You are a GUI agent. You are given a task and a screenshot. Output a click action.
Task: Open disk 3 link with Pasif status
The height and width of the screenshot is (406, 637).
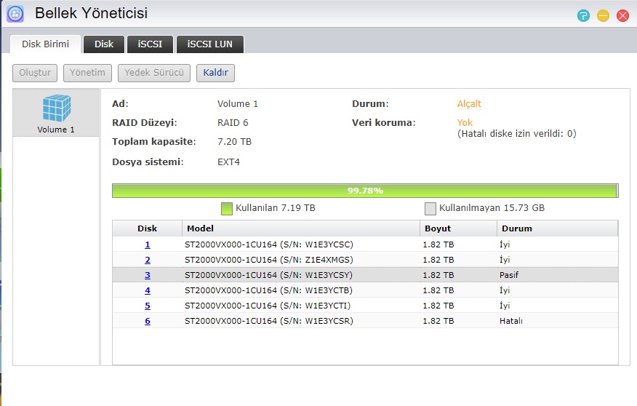[x=148, y=275]
